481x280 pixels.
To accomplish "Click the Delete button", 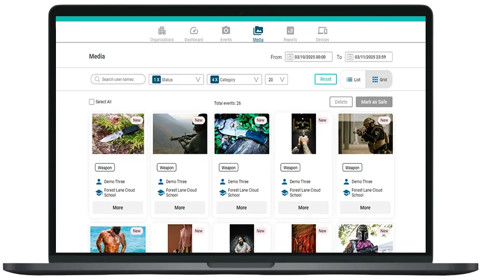I will point(341,102).
